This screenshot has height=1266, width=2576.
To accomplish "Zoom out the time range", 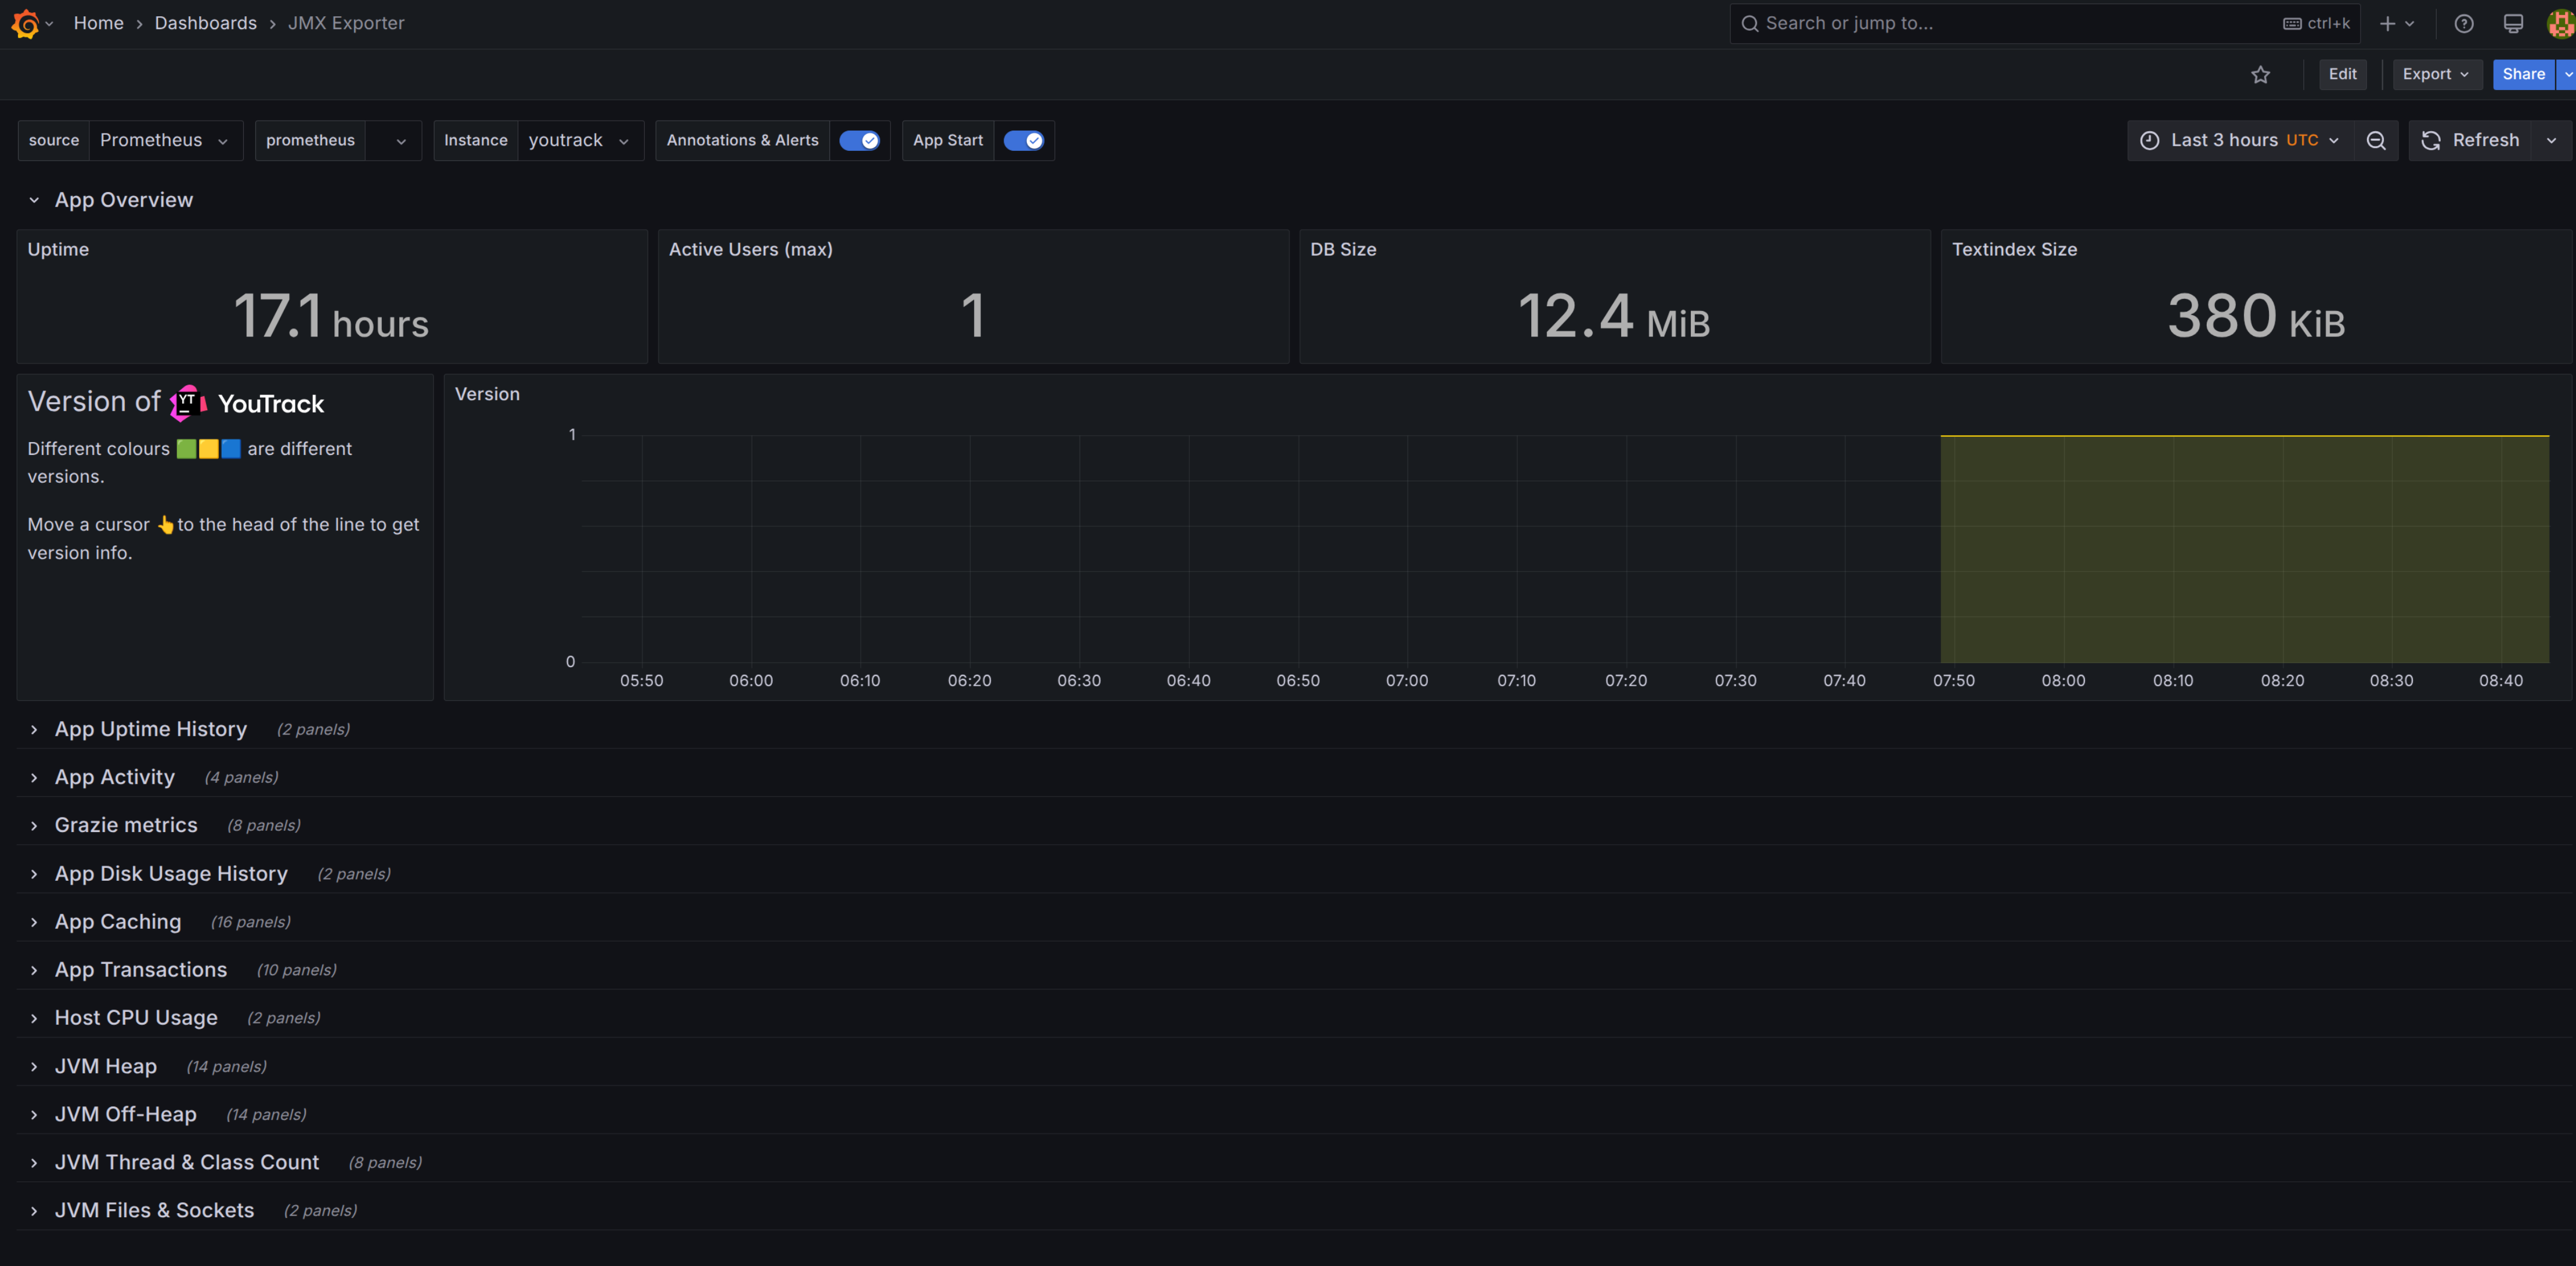I will point(2376,140).
